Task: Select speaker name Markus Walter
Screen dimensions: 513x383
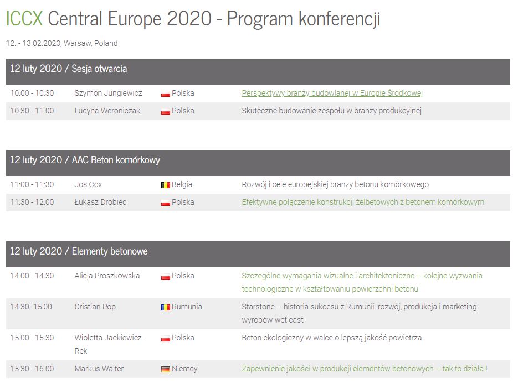Action: (x=99, y=369)
